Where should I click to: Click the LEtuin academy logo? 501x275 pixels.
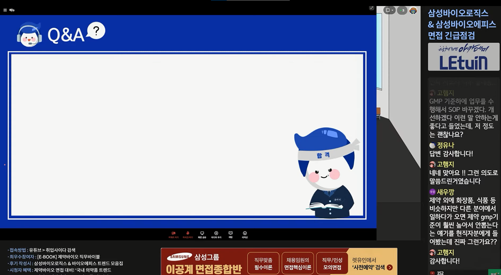(x=463, y=57)
